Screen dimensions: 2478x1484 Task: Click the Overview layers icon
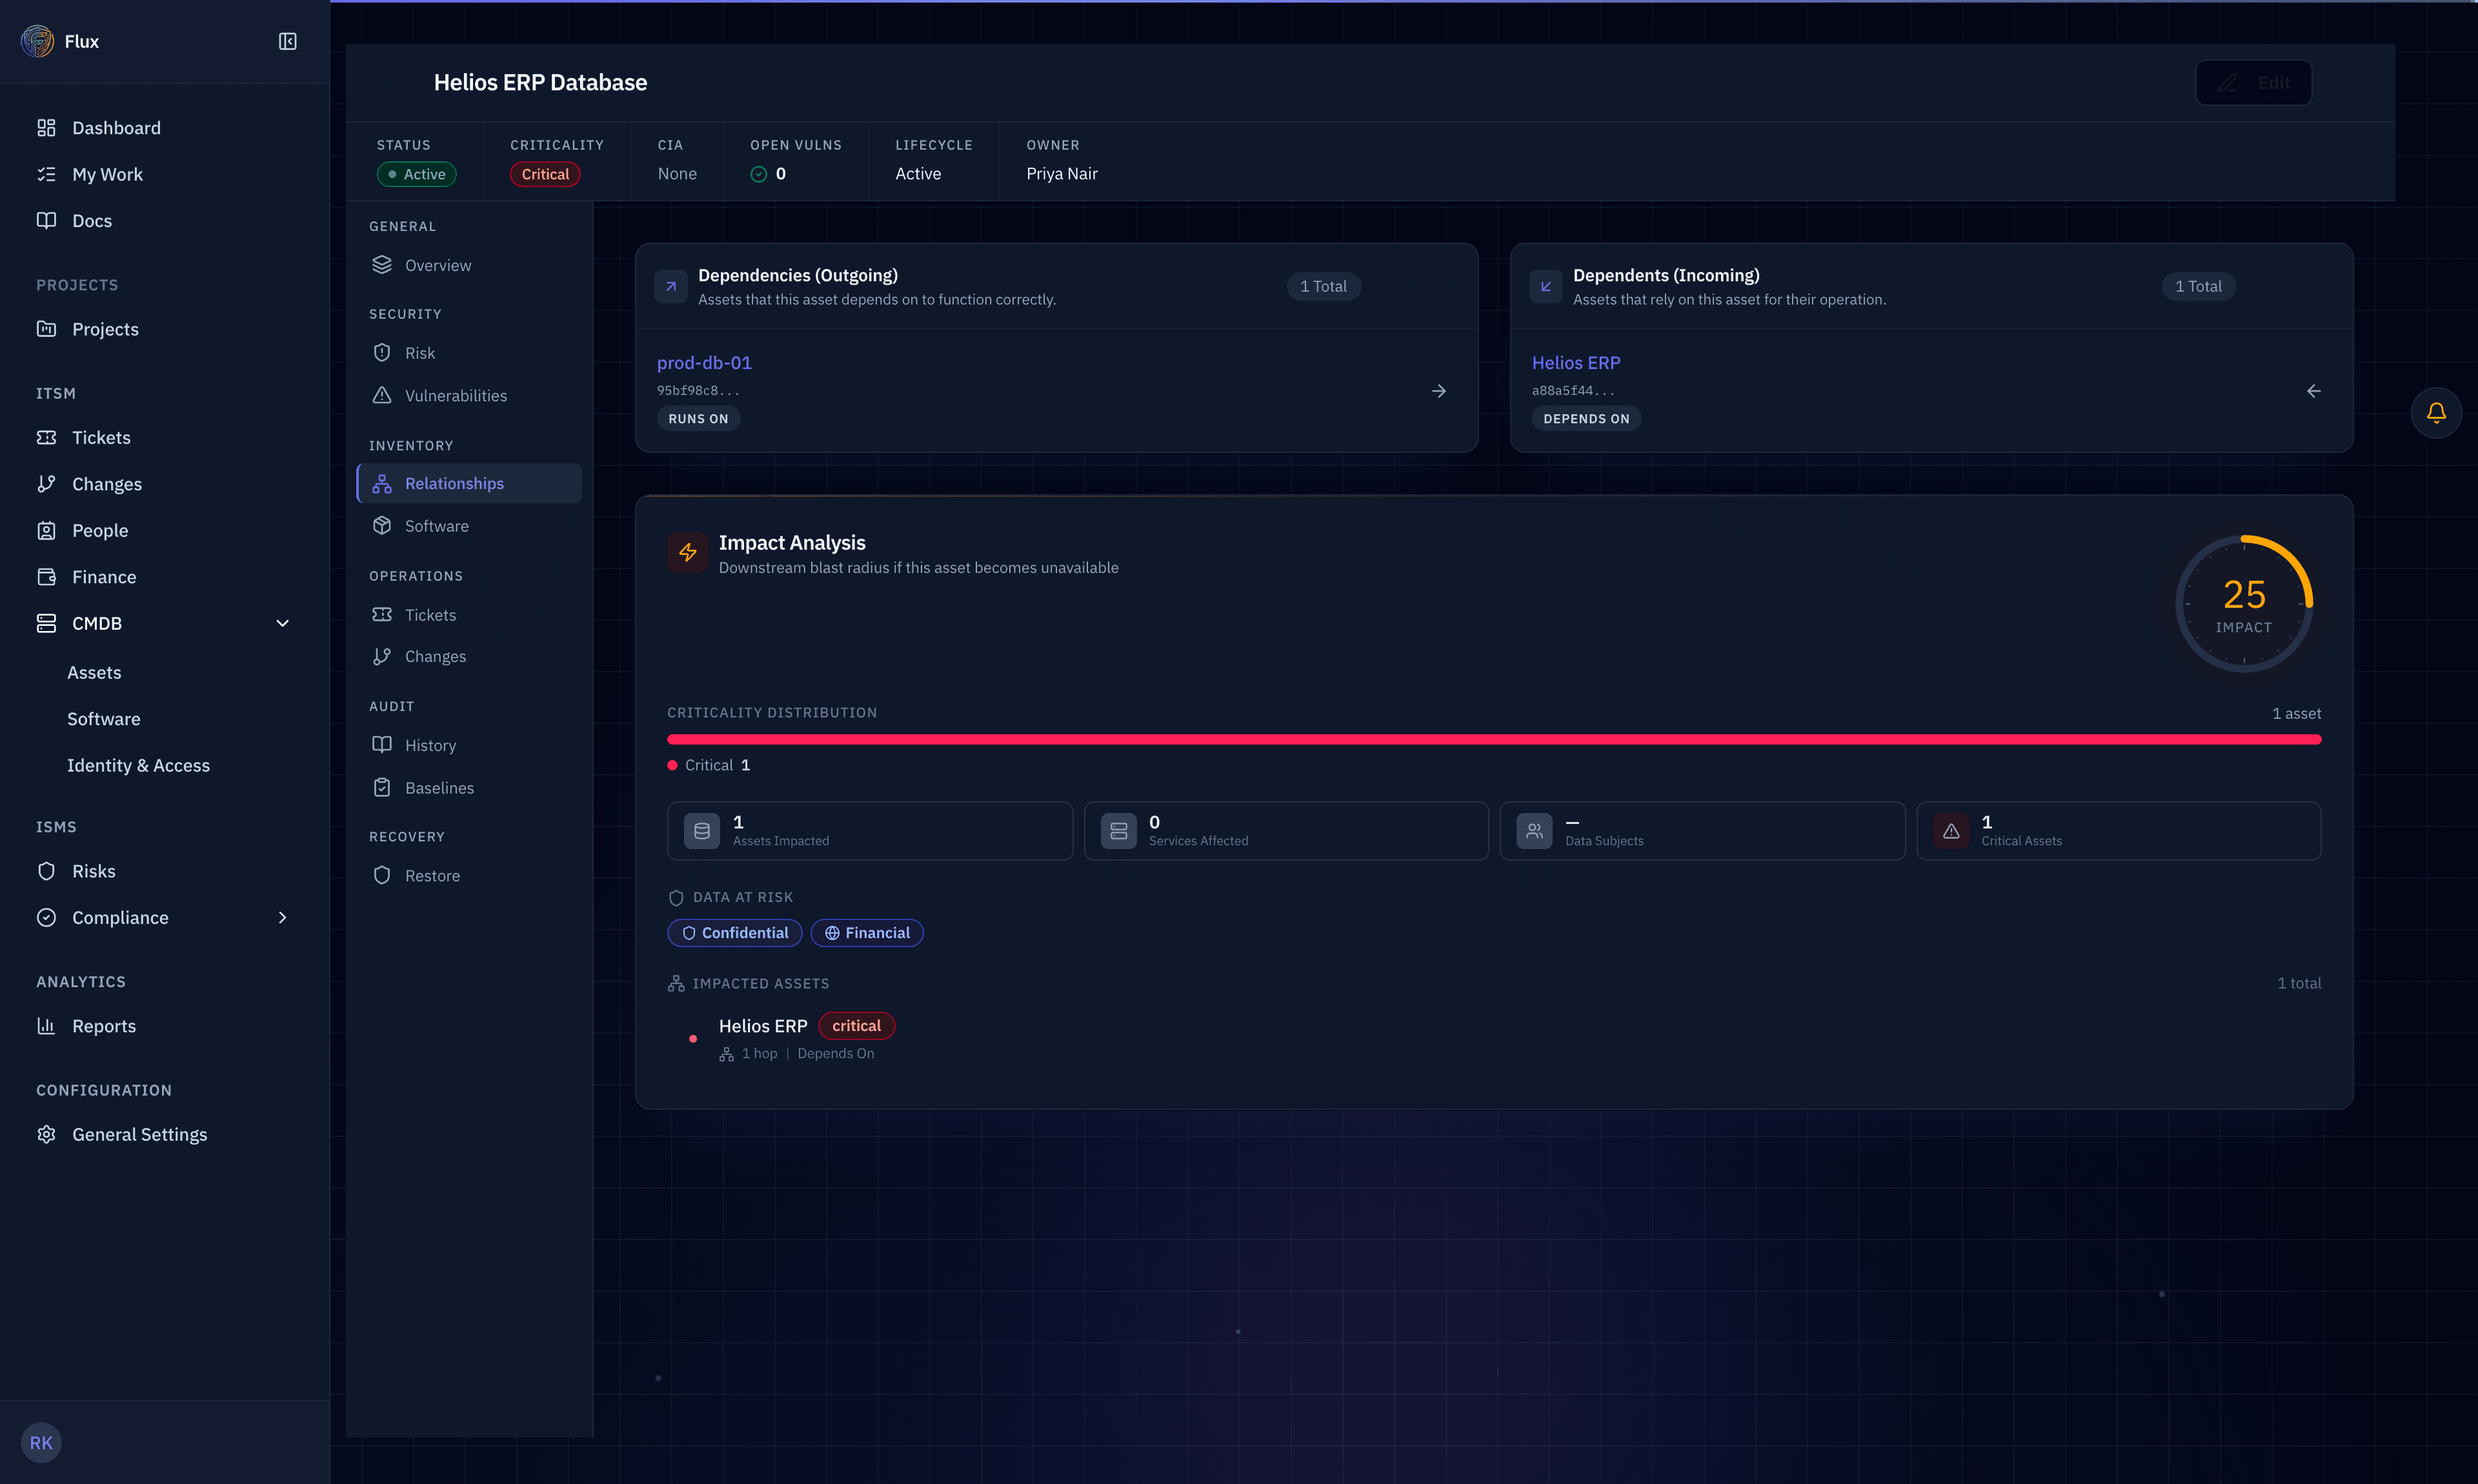382,265
